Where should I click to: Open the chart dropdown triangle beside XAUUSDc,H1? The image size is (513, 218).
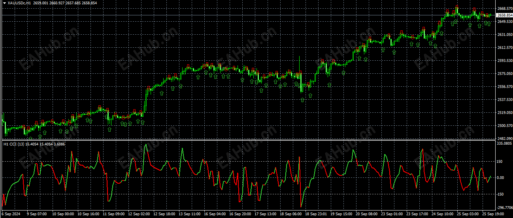[4, 3]
